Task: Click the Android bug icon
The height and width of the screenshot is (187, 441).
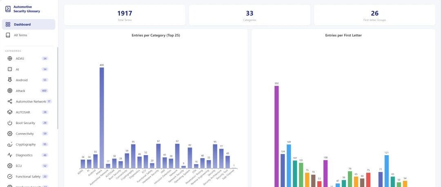Action: 10,80
